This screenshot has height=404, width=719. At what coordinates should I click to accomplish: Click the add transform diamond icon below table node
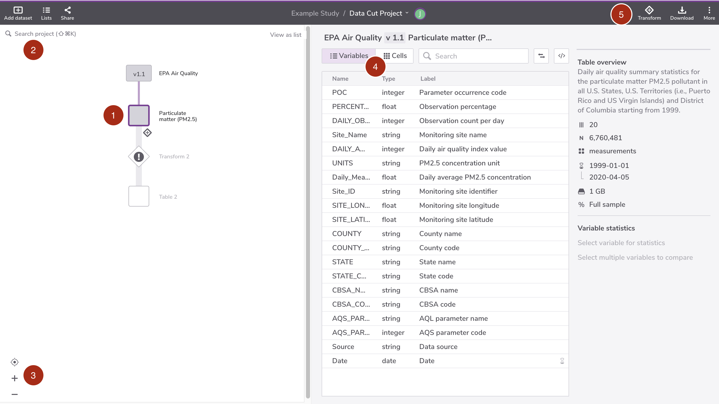[x=147, y=133]
